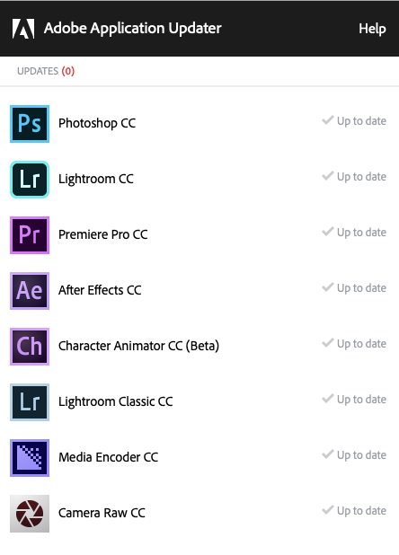
Task: Click the Adobe logo in header
Action: pos(23,29)
